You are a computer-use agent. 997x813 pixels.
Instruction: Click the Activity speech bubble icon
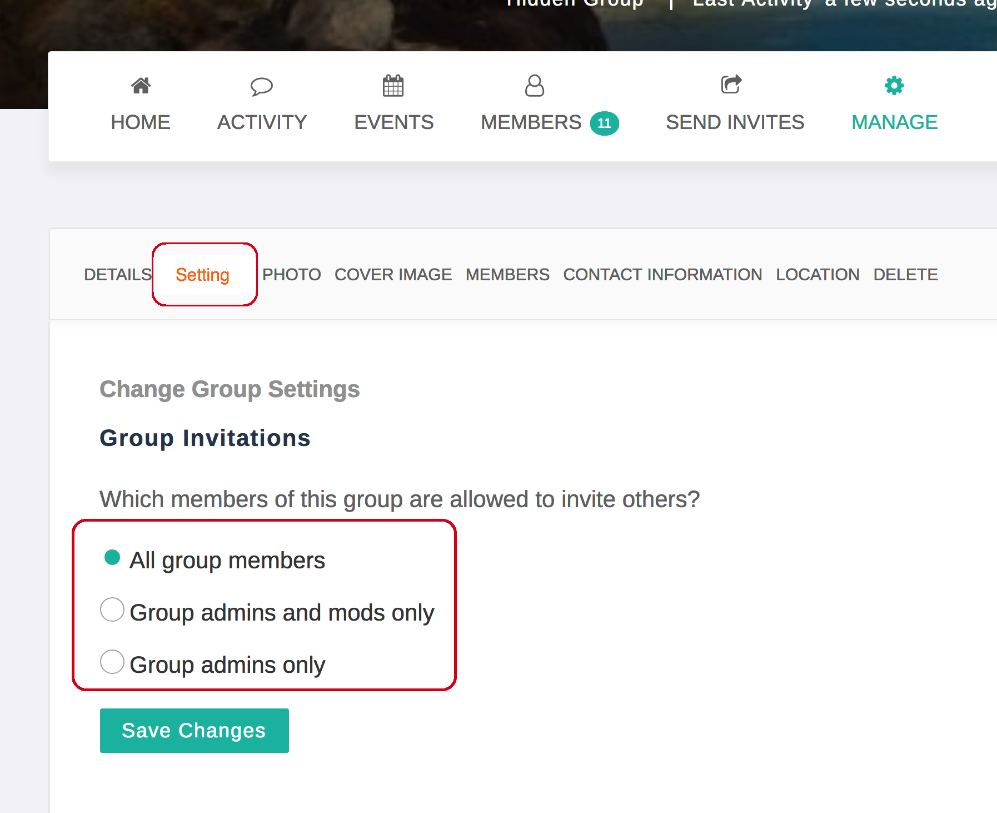261,86
